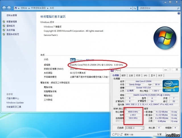
Task: Click the refresh button beside the address bar
Action: 135,8
